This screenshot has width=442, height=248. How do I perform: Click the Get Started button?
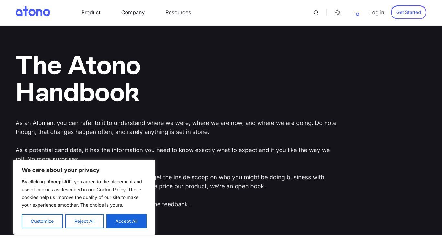click(409, 12)
